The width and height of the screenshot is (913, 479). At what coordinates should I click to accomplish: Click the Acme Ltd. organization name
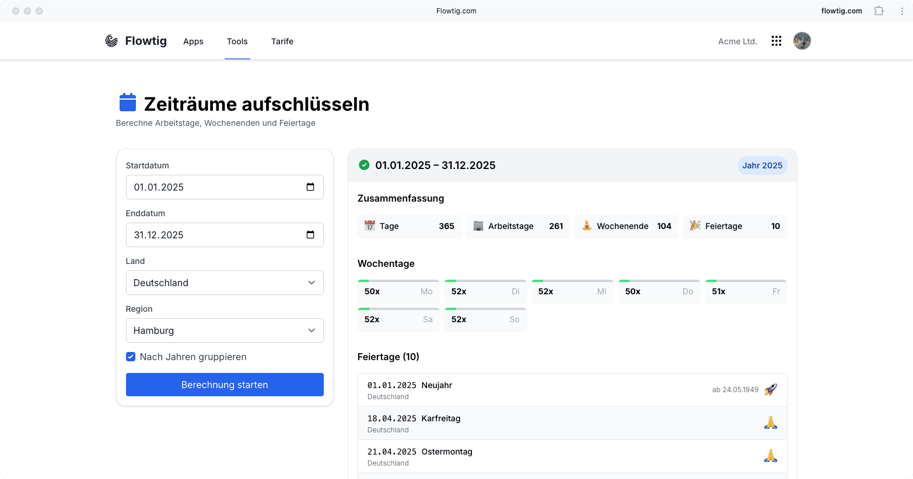pos(737,41)
